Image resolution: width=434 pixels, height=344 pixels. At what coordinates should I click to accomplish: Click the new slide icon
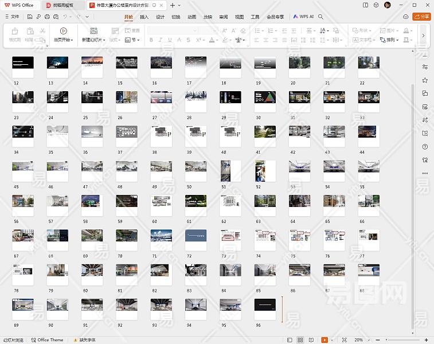(x=93, y=31)
